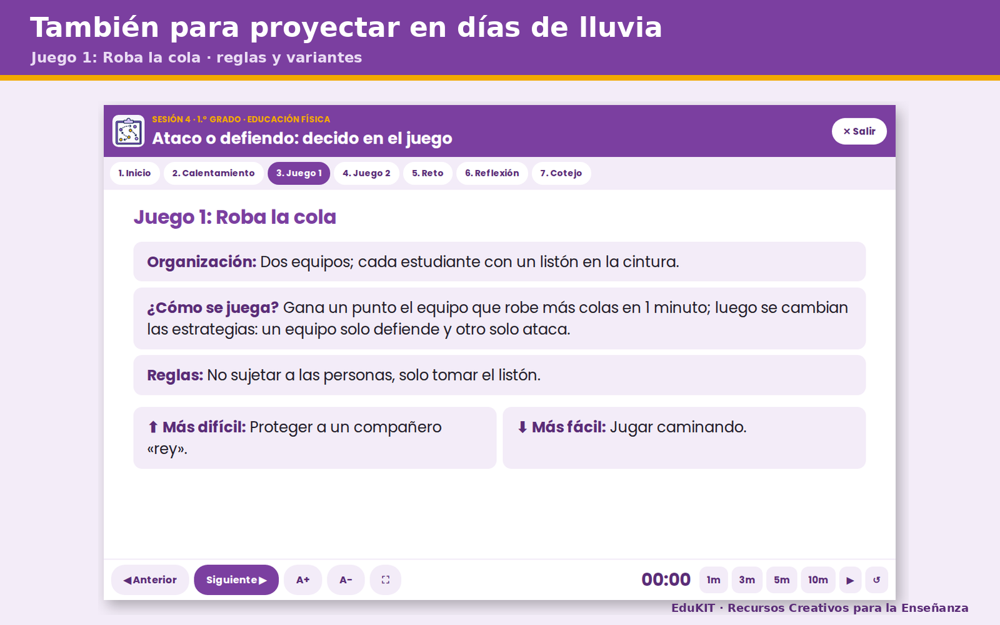Set timer to 1m

coord(714,580)
